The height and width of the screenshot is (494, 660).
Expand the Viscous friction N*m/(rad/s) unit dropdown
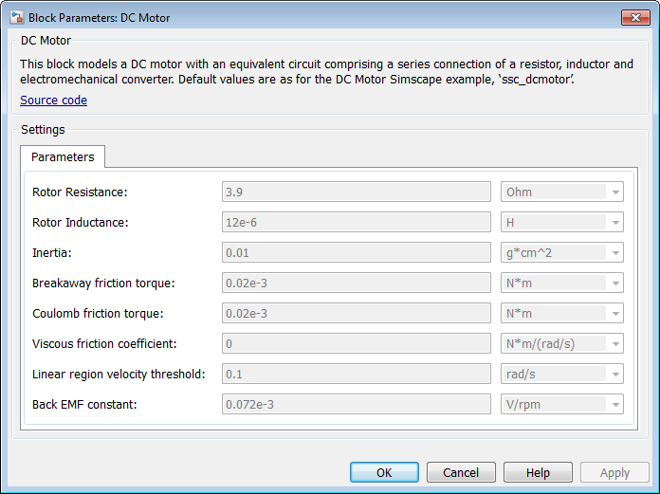561,343
